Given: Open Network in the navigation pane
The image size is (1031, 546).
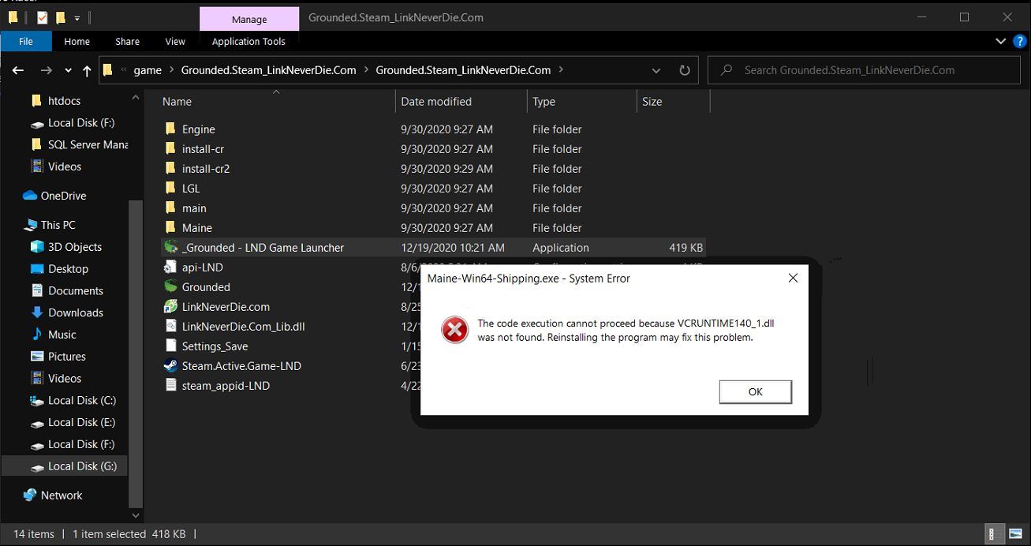Looking at the screenshot, I should [61, 495].
